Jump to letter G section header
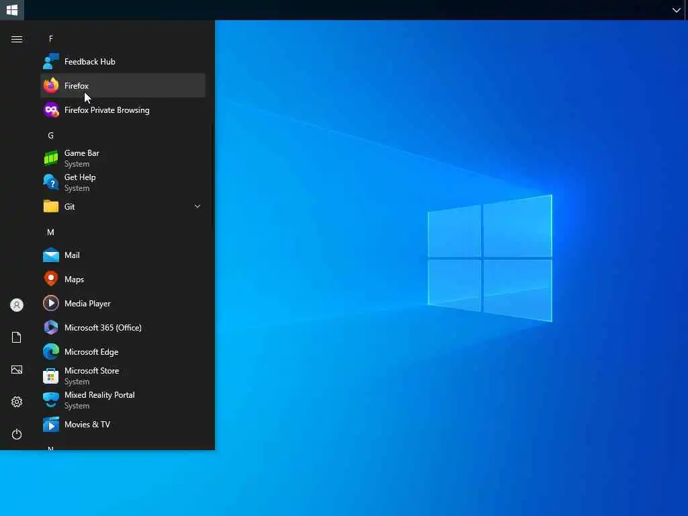Image resolution: width=688 pixels, height=516 pixels. [x=51, y=136]
